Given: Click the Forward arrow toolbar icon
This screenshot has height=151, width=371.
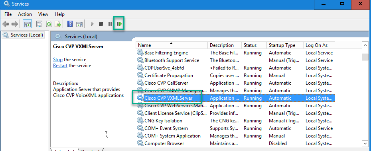Looking at the screenshot, I should pyautogui.click(x=15, y=24).
